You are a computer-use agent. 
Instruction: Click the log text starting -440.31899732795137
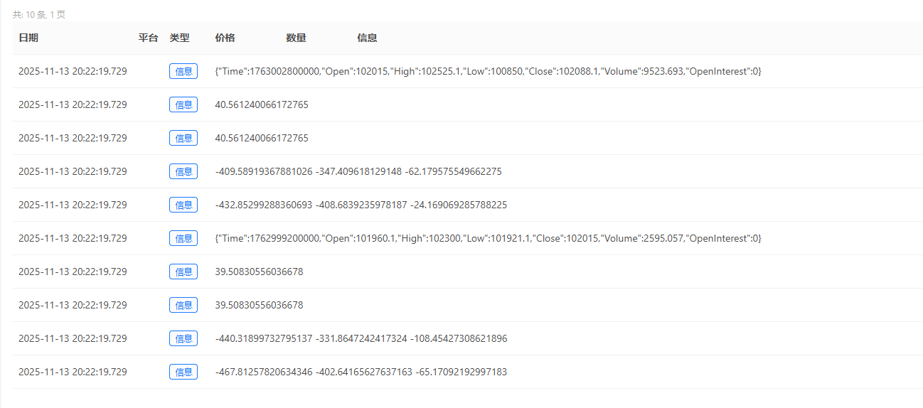click(x=361, y=338)
